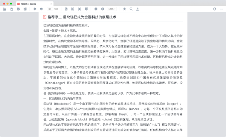Click the term genesis block in the text

tap(76, 120)
